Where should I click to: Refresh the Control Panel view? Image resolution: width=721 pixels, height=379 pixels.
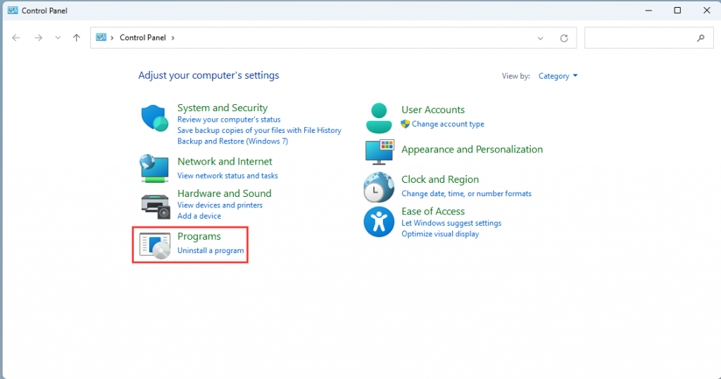coord(564,38)
